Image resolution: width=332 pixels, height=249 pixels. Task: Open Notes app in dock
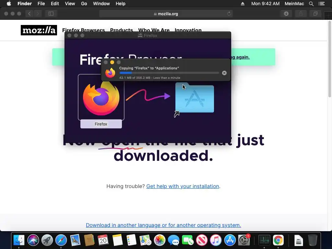[x=117, y=240]
